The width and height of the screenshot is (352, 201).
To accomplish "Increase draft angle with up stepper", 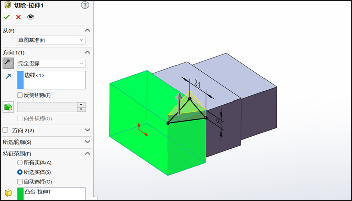I will pos(81,105).
